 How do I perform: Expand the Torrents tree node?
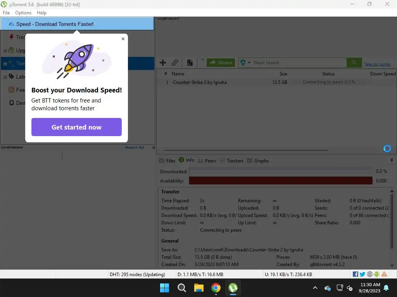click(5, 64)
